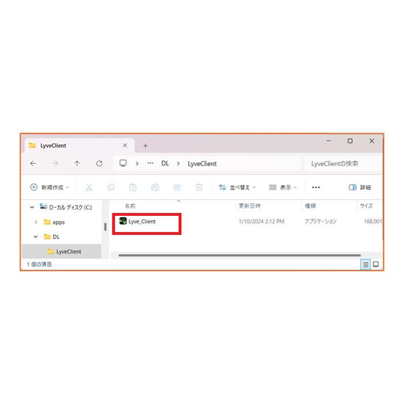The image size is (404, 404).
Task: Click the Delete trash icon
Action: point(199,188)
